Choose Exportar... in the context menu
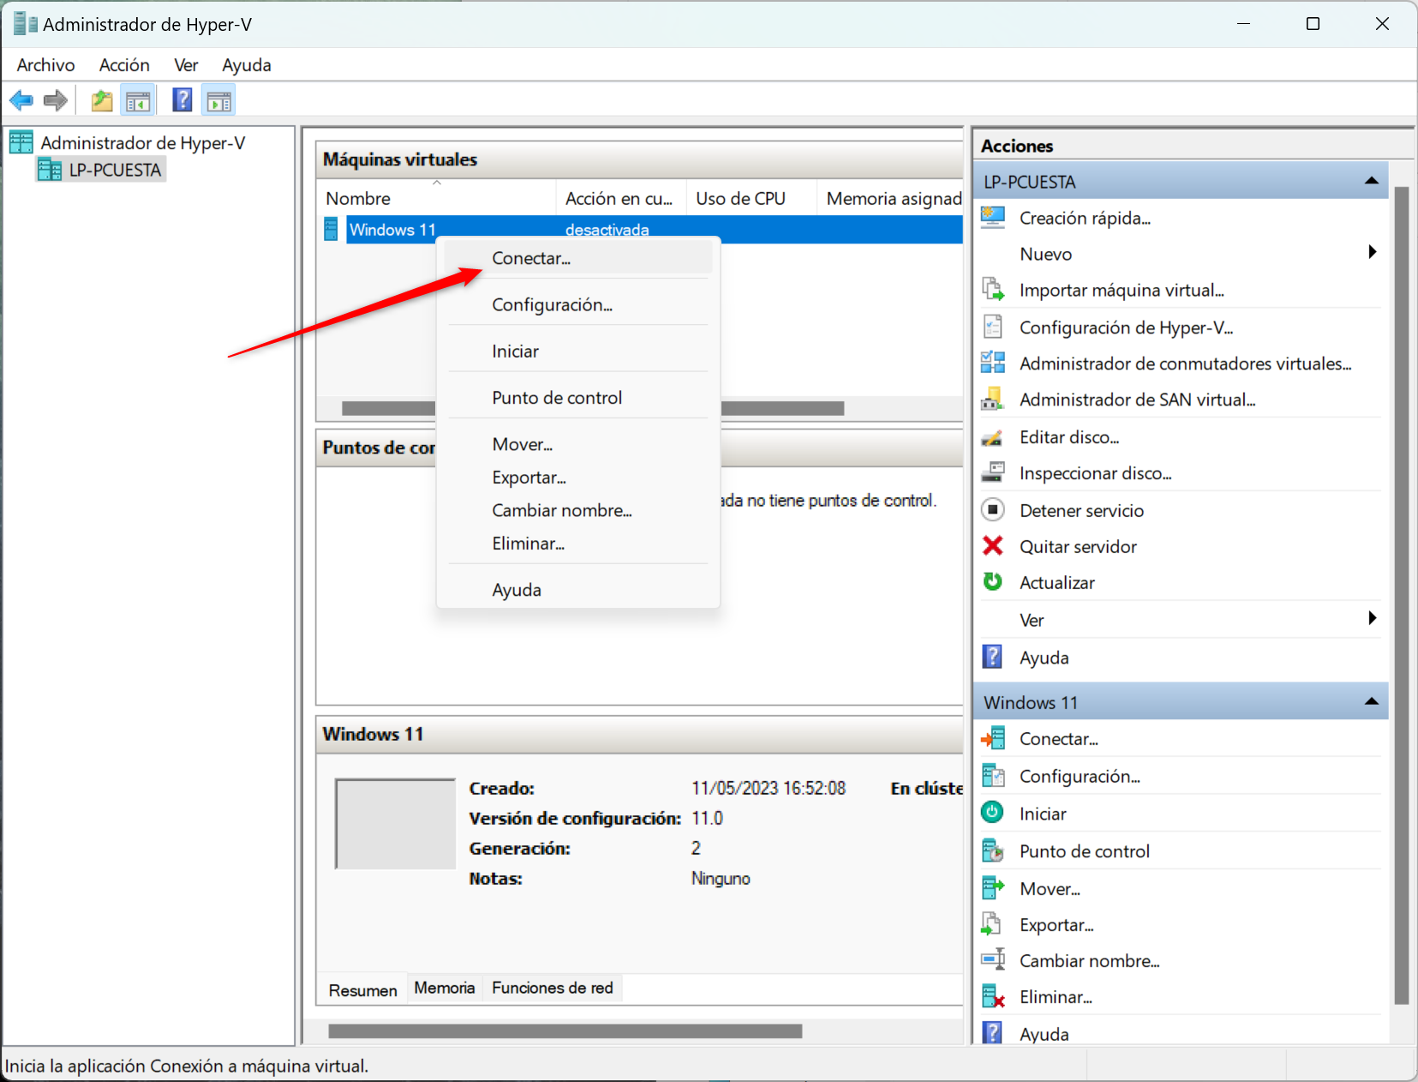 (578, 478)
